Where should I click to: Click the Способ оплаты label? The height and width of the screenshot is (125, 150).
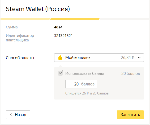pos(20,58)
